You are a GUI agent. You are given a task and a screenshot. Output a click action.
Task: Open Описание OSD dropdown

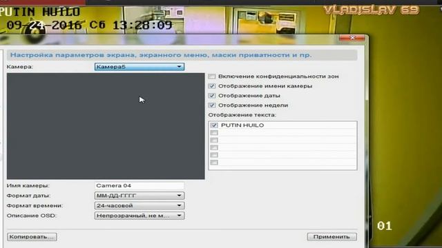pos(140,216)
